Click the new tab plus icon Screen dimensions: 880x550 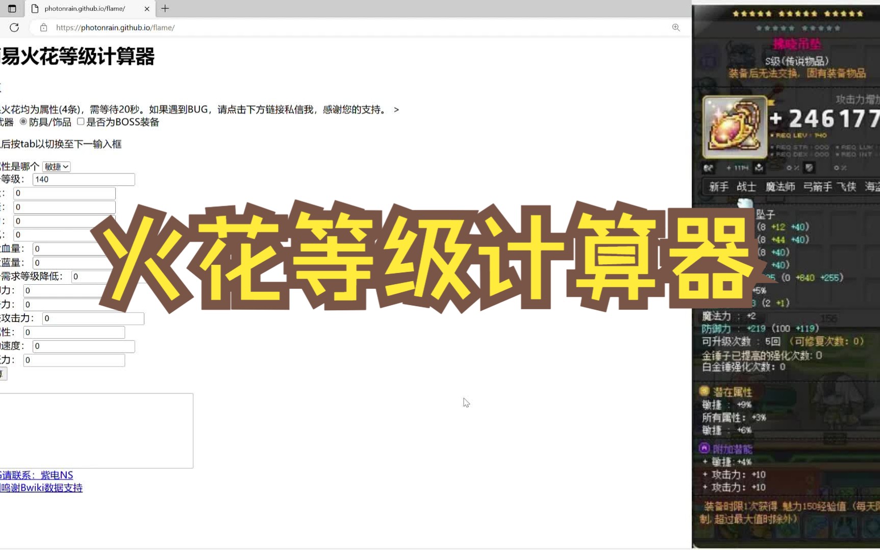[164, 9]
